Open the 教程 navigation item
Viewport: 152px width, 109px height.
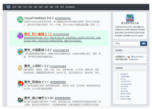click(x=46, y=7)
